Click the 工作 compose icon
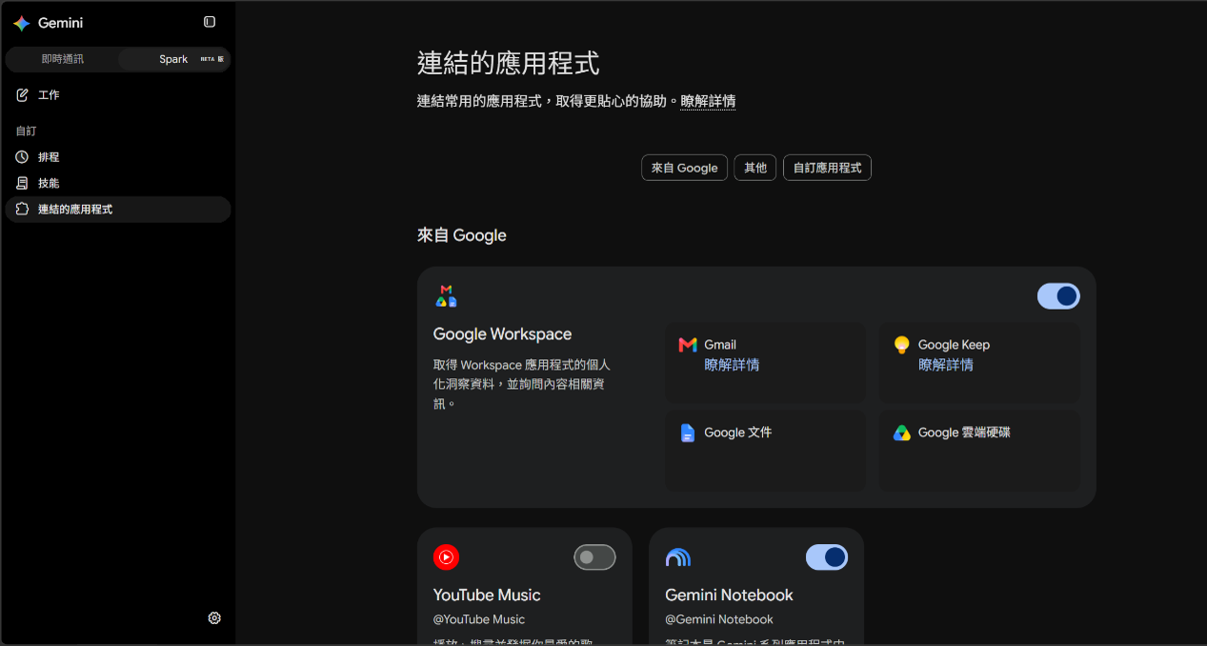This screenshot has width=1207, height=646. point(22,95)
